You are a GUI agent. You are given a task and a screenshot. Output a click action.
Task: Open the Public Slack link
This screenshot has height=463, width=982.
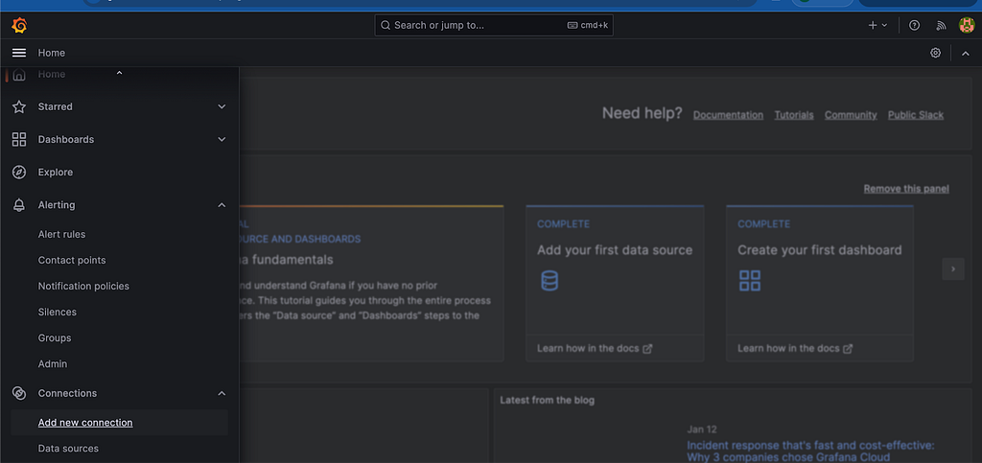916,115
